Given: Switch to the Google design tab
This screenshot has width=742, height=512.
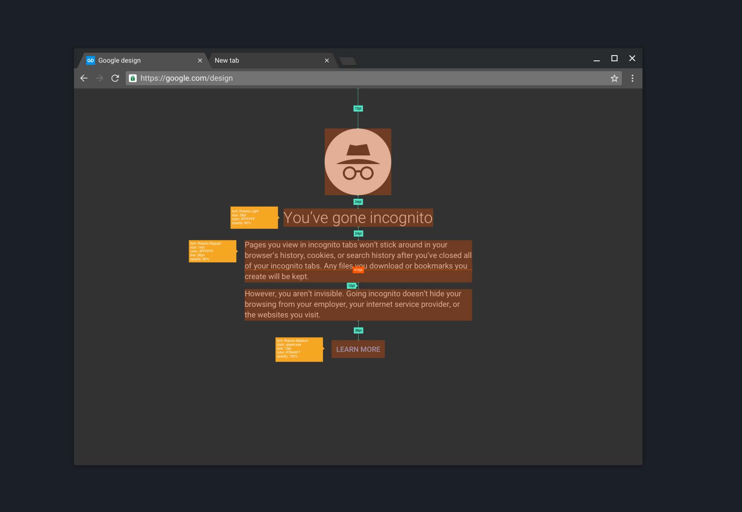Looking at the screenshot, I should (x=143, y=60).
